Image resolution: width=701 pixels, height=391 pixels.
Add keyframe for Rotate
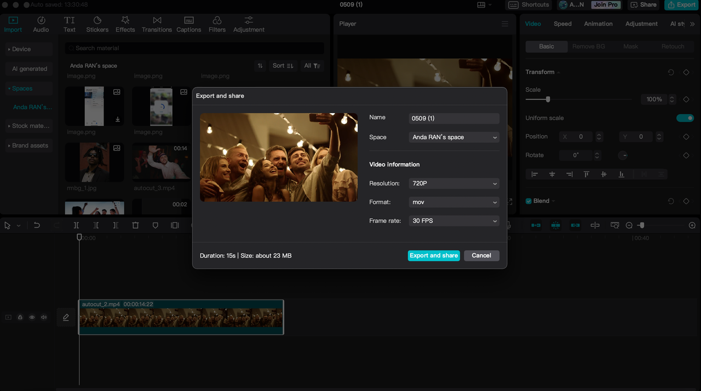pyautogui.click(x=686, y=155)
